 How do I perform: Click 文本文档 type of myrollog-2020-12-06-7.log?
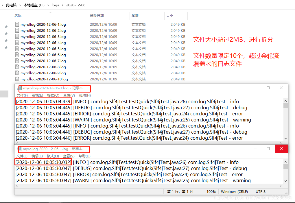coord(139,61)
